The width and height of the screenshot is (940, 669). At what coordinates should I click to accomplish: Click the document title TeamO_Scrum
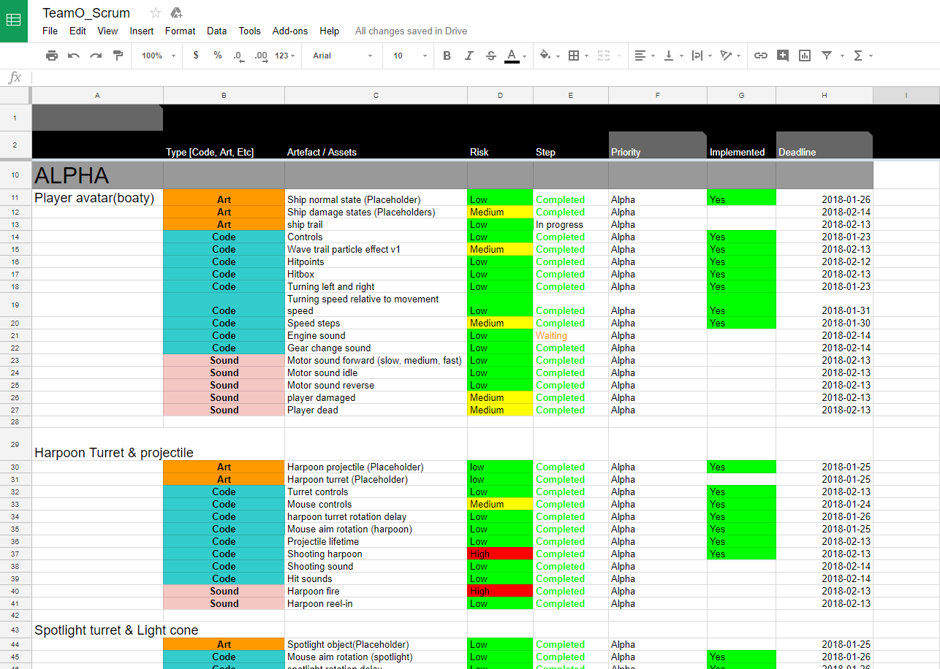coord(86,12)
